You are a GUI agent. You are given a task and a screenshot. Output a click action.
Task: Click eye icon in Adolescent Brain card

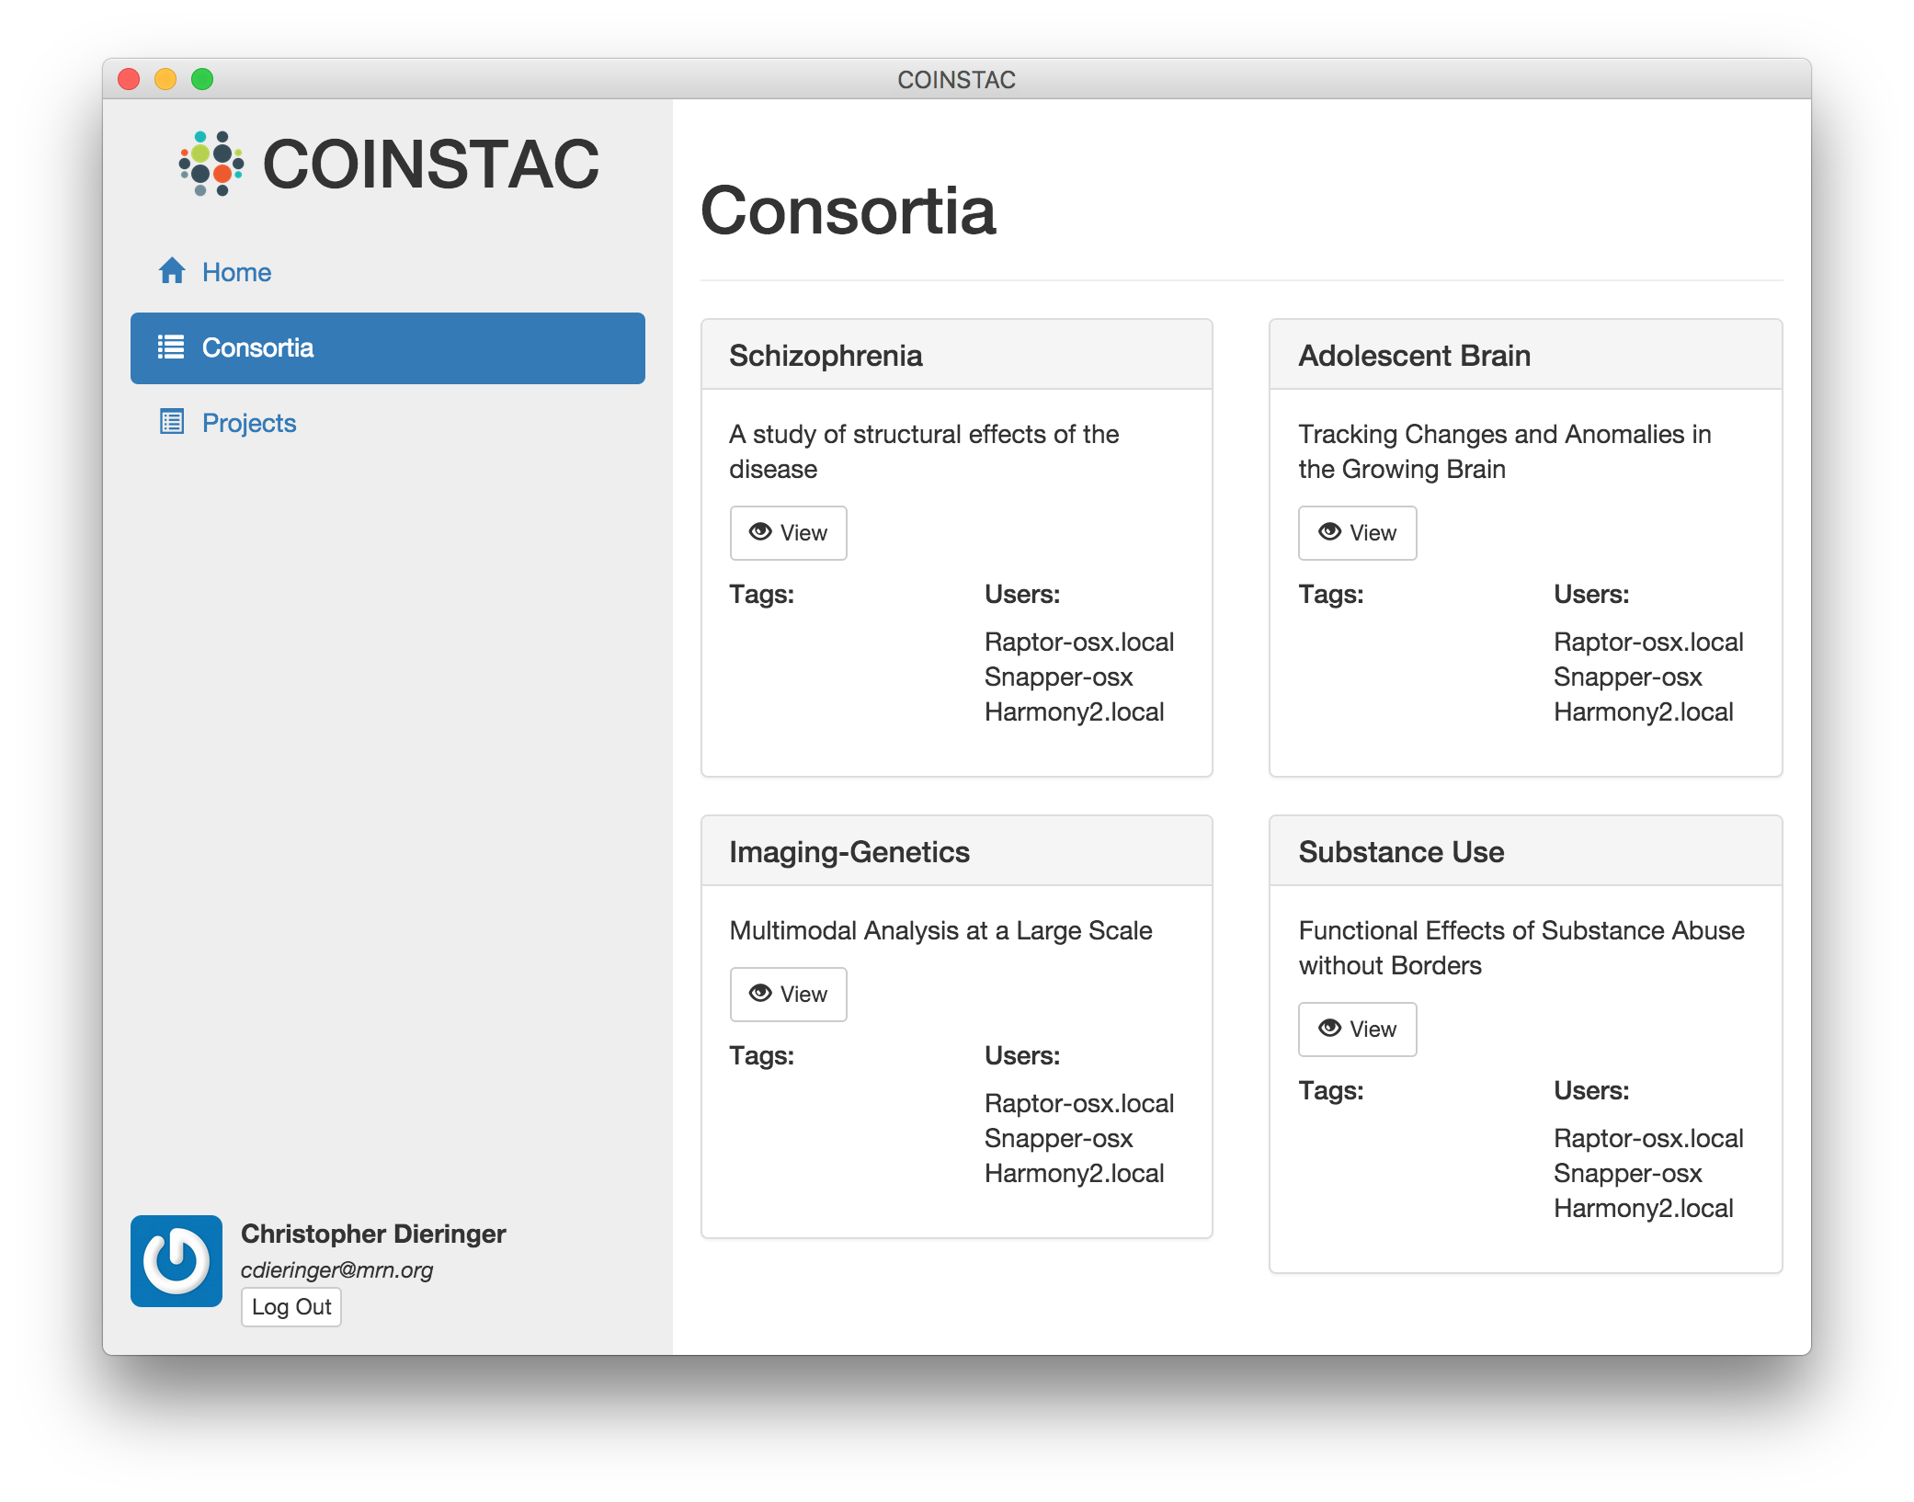pyautogui.click(x=1329, y=532)
